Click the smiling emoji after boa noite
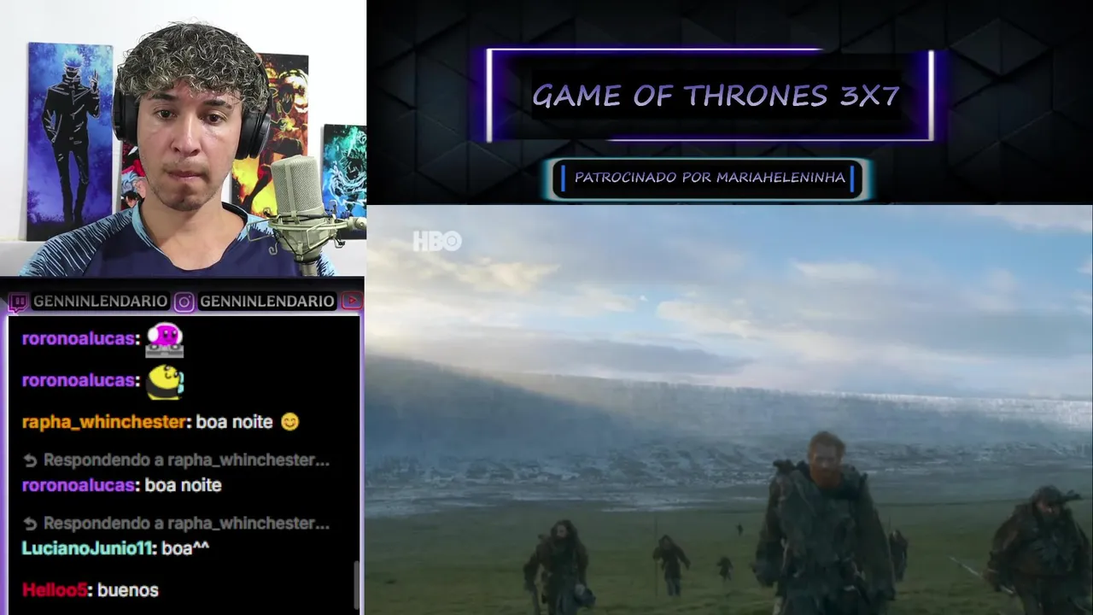Viewport: 1093px width, 615px height. [290, 422]
